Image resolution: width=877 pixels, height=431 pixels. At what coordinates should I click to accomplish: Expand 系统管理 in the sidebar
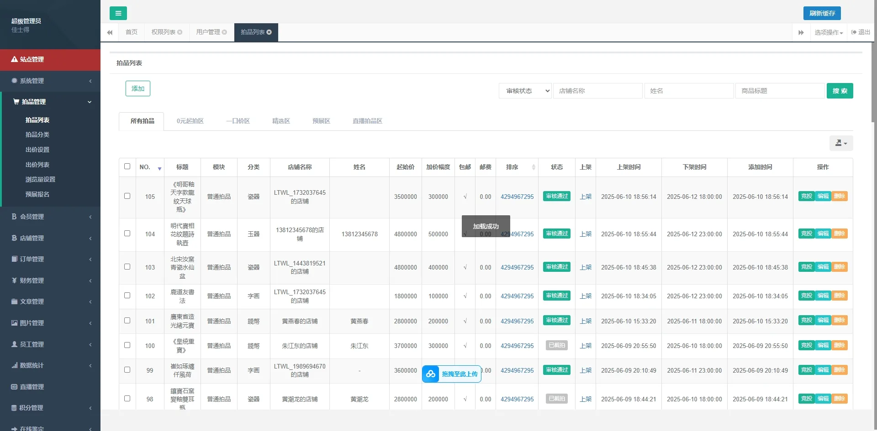pos(50,81)
